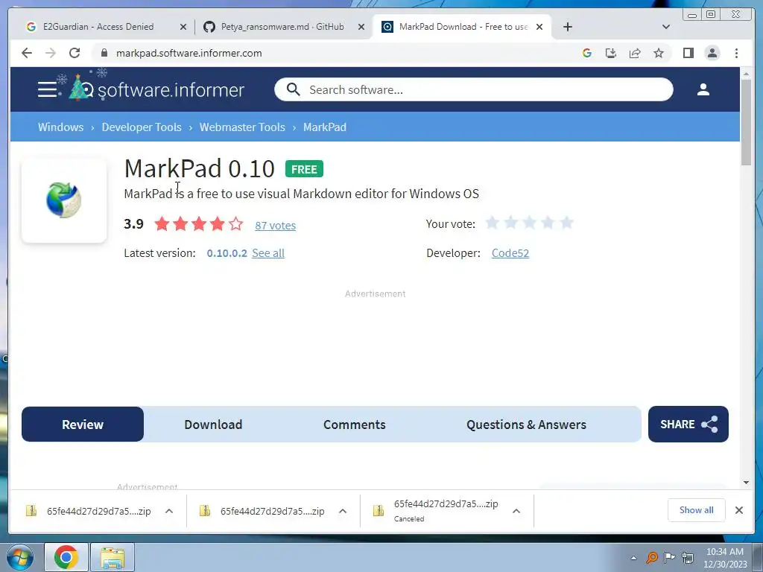Open Chrome three-dot menu

pyautogui.click(x=736, y=53)
